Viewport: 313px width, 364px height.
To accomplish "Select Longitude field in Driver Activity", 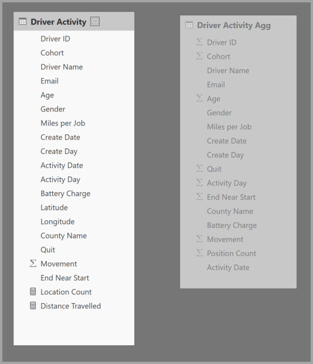I will [74, 222].
